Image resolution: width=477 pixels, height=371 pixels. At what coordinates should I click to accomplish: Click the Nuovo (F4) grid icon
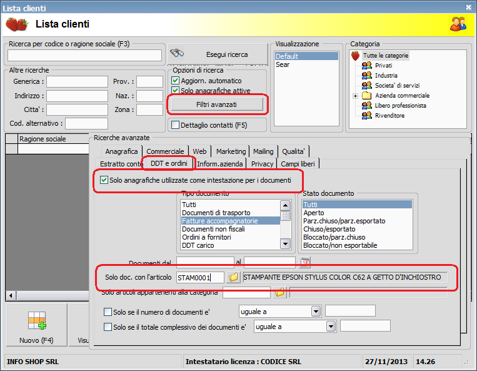[x=37, y=320]
